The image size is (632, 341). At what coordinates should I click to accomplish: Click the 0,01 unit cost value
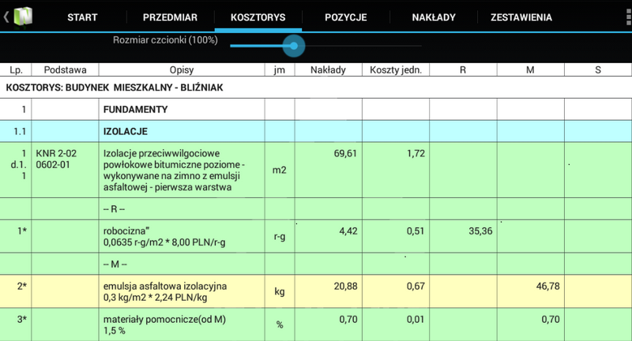point(416,319)
